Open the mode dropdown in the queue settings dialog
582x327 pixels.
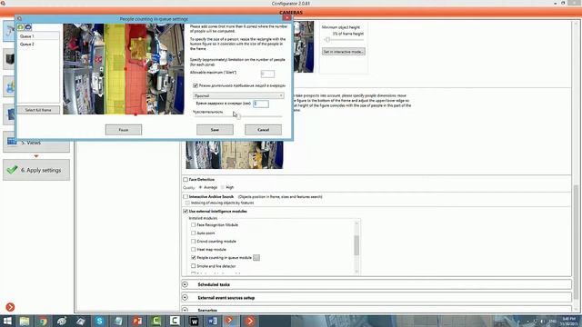238,95
